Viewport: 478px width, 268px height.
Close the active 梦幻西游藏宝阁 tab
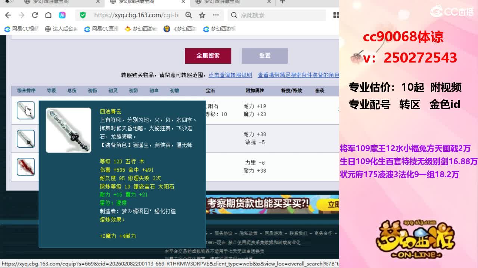183,2
